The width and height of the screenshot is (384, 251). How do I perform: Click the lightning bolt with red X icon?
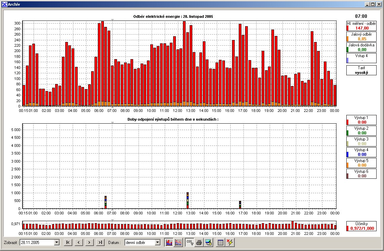230,243
